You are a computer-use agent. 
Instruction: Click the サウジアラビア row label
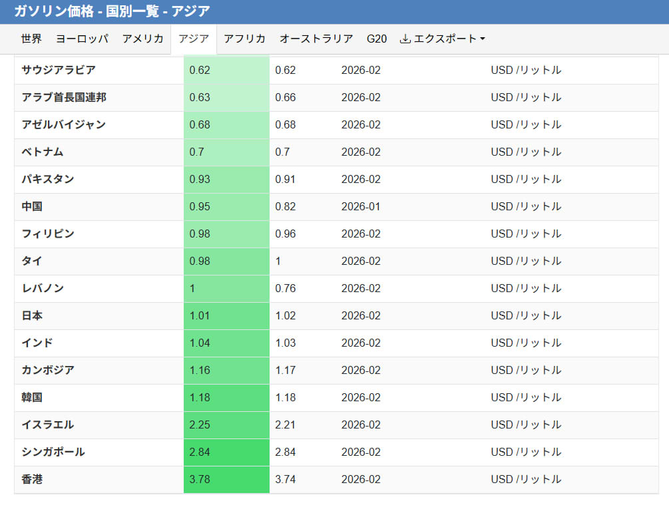point(59,70)
